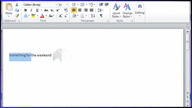Toggle Bold formatting

coord(26,10)
